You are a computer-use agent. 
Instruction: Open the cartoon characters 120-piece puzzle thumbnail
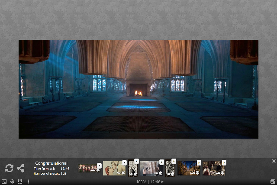click(x=90, y=168)
